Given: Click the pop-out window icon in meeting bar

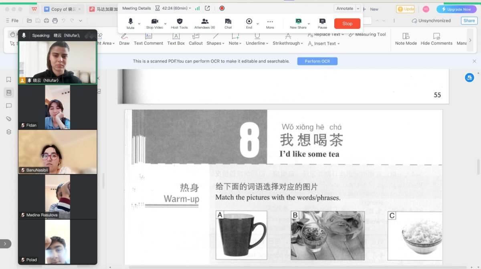Looking at the screenshot, I should tap(207, 8).
